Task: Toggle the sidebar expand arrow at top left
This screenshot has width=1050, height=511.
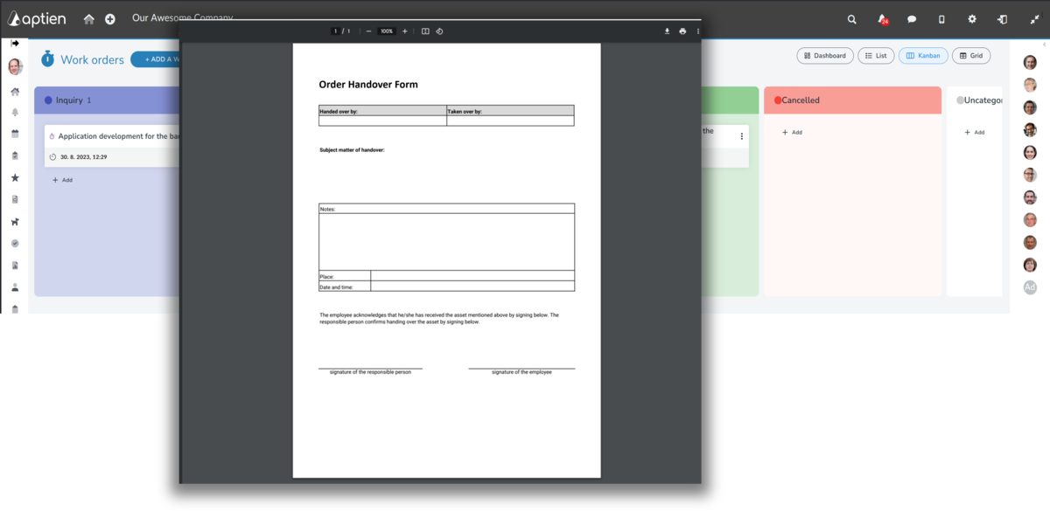Action: [x=15, y=43]
